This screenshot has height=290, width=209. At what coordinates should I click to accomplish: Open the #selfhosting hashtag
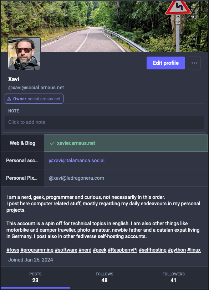[153, 250]
